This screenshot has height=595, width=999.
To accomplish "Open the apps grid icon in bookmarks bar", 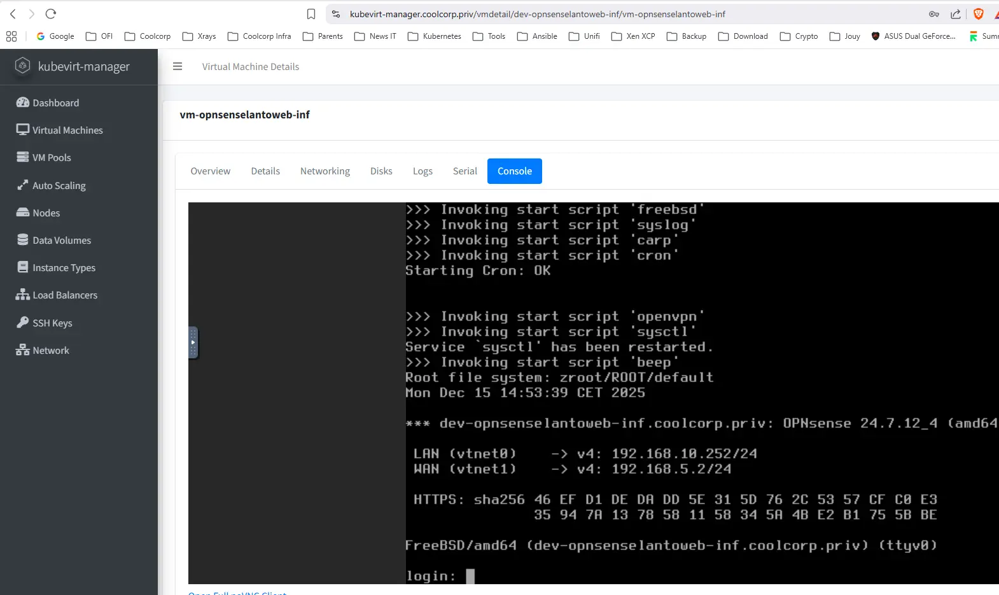I will (11, 36).
